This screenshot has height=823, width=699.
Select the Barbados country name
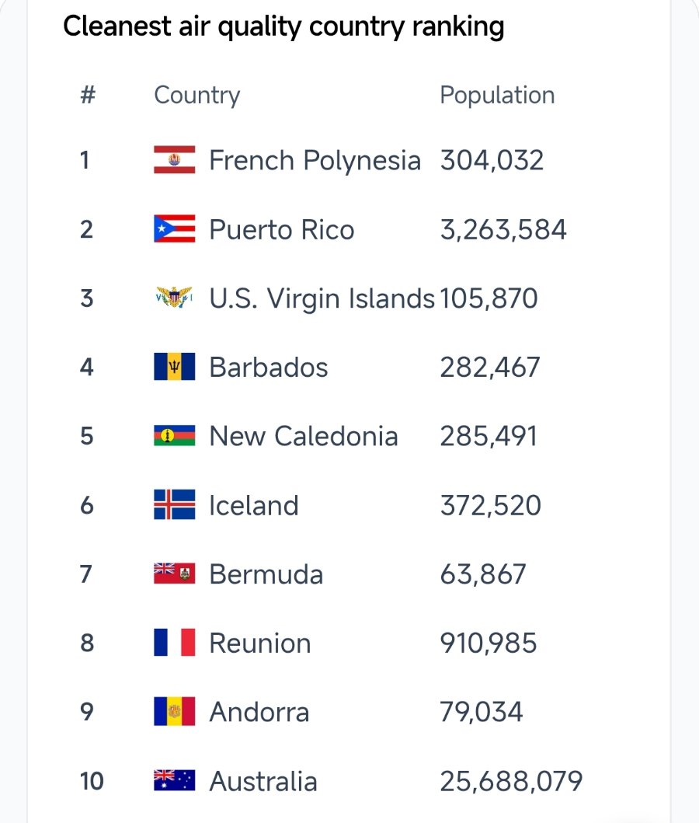(x=269, y=367)
